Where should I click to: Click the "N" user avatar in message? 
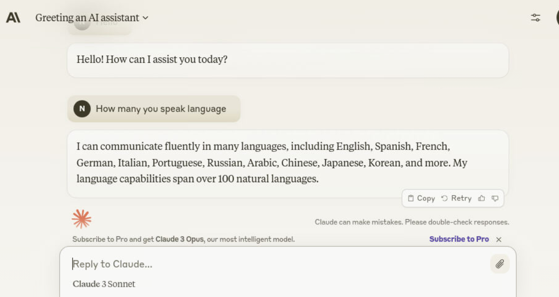click(x=82, y=109)
